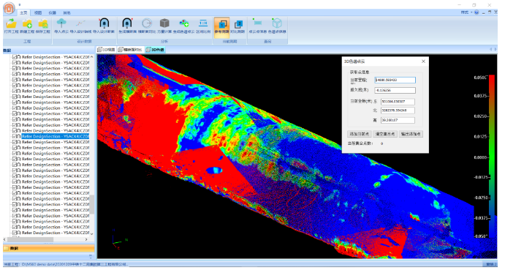Uncheck the topmost Refer DesignSection item

[15, 57]
